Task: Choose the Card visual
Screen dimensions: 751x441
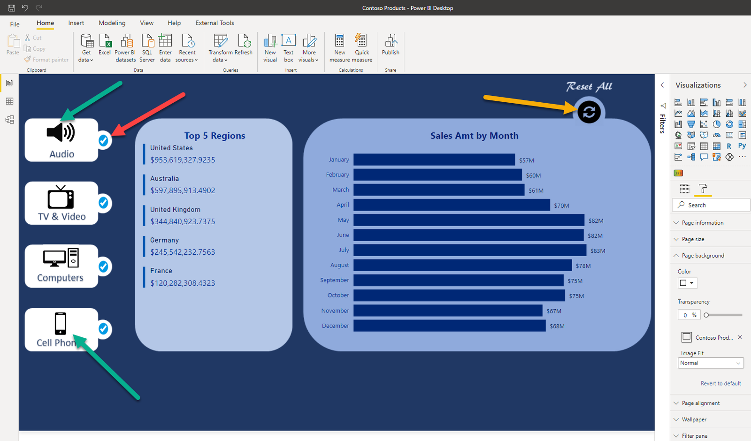Action: point(729,135)
